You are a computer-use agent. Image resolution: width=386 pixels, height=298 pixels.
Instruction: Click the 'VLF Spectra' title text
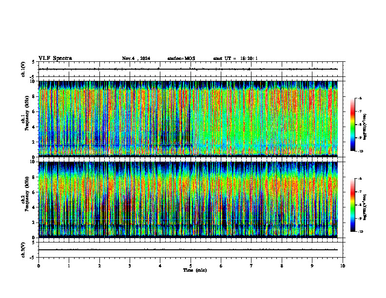point(55,58)
